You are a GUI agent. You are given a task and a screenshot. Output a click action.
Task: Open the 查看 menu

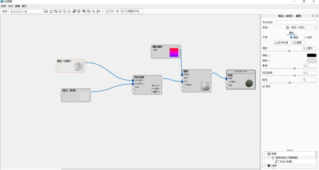click(x=17, y=7)
